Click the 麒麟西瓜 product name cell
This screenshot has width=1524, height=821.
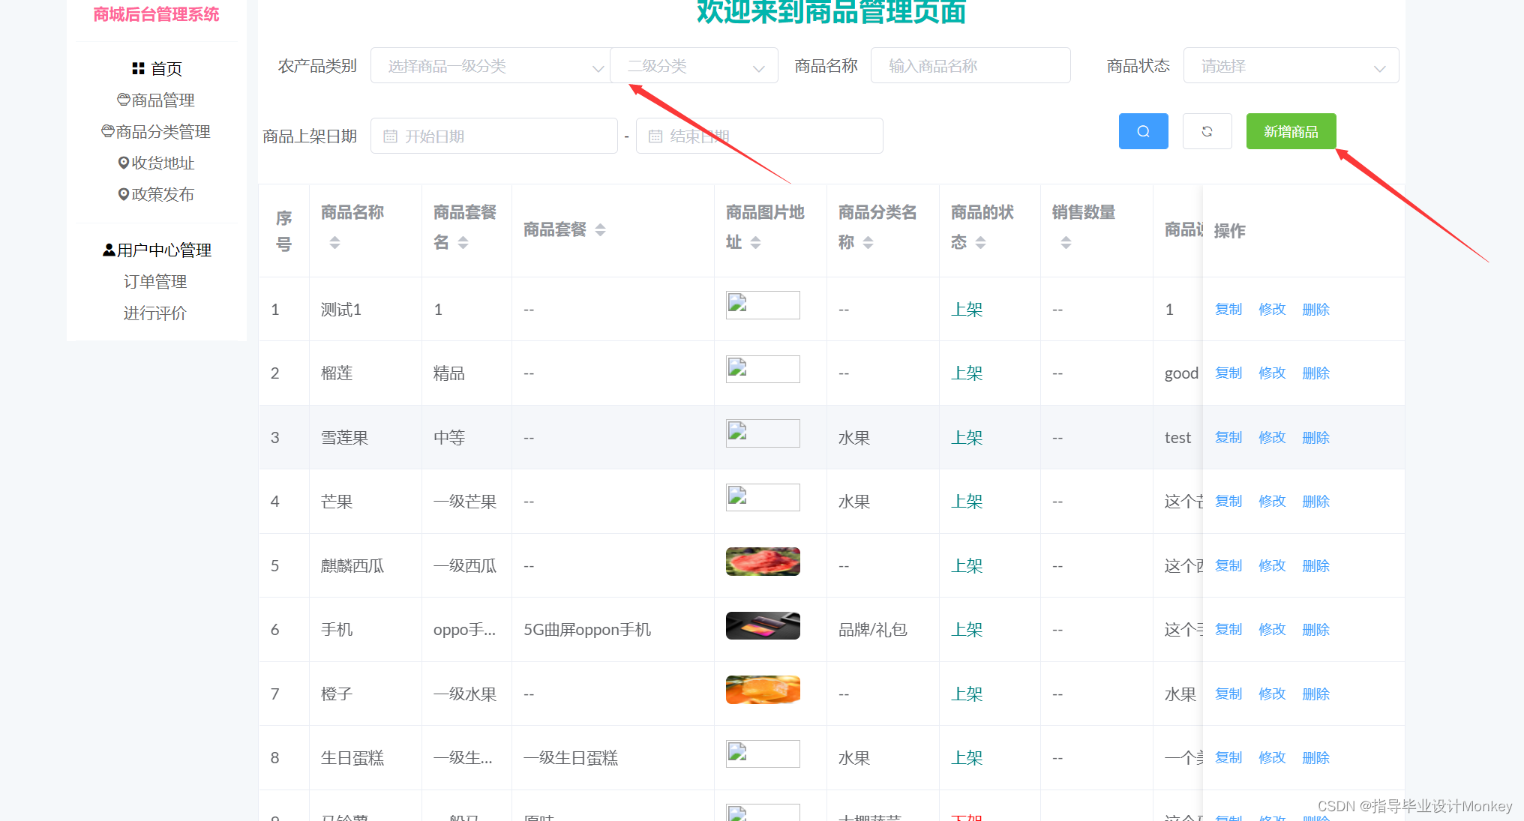coord(352,566)
